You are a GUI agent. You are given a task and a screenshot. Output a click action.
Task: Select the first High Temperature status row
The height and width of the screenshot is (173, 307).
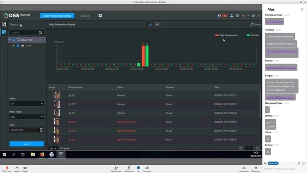[x=154, y=122]
